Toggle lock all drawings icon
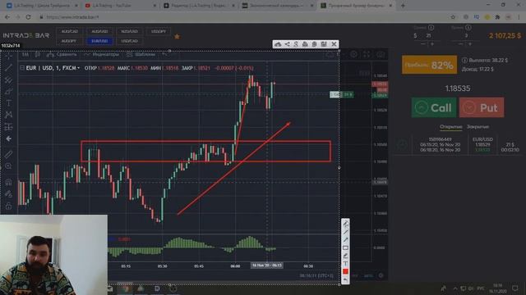The image size is (526, 295). coord(9,206)
